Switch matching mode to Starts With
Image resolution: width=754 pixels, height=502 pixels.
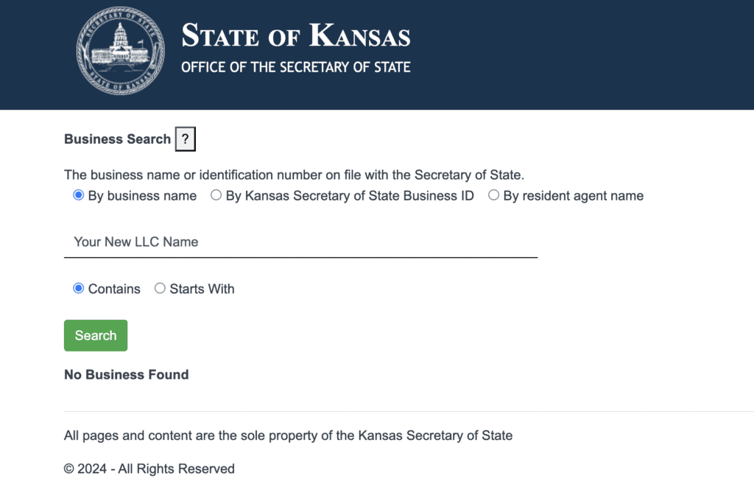click(160, 288)
